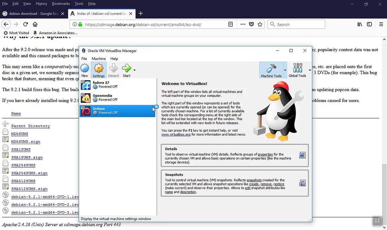The height and width of the screenshot is (230, 387).
Task: Go to Firefox Home page
Action: [35, 24]
